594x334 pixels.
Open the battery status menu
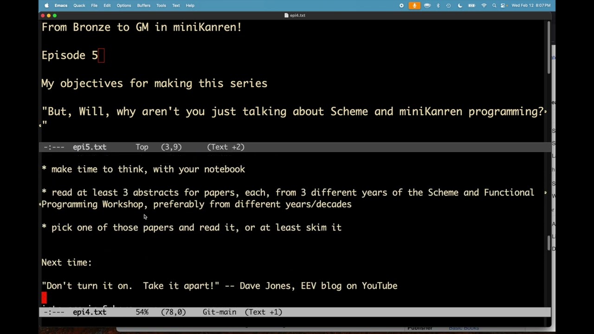(471, 6)
